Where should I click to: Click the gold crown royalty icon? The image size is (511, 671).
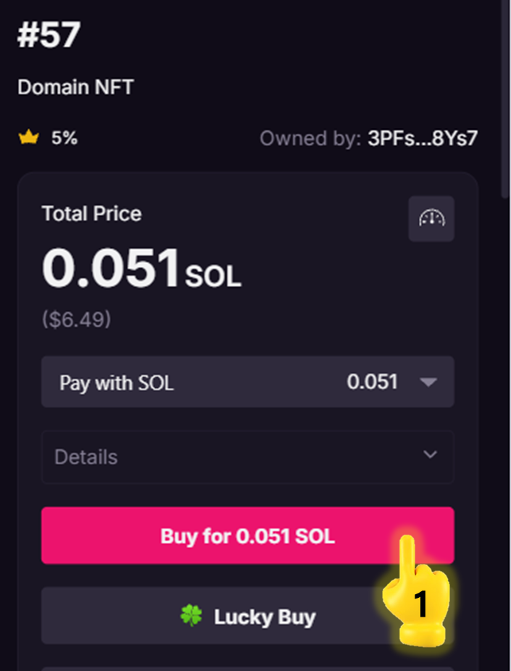pyautogui.click(x=28, y=138)
